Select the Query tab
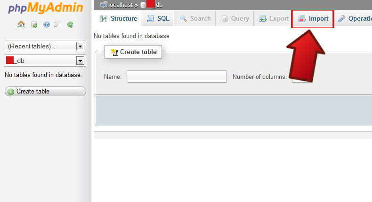Viewport: 372px width, 202px height. (235, 19)
